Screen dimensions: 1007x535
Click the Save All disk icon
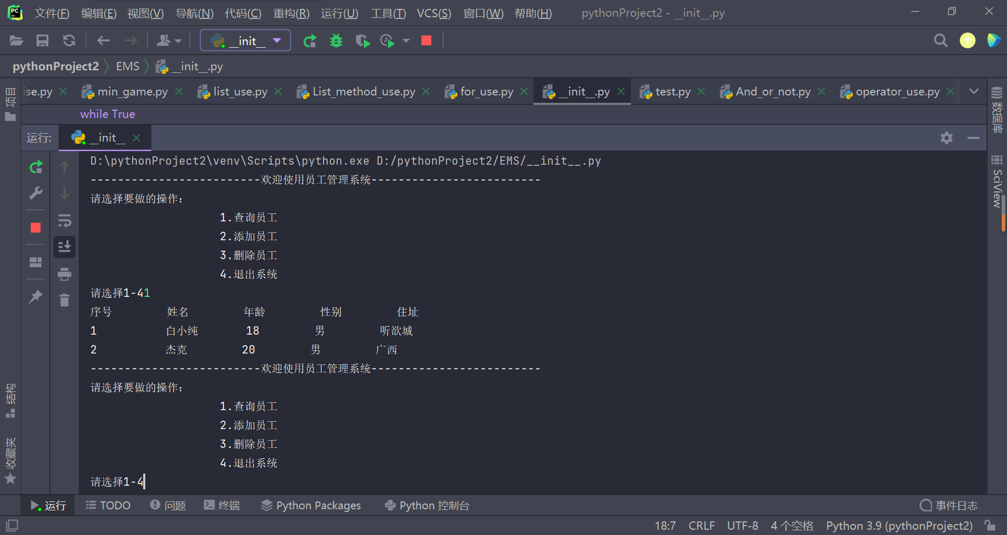pyautogui.click(x=42, y=40)
